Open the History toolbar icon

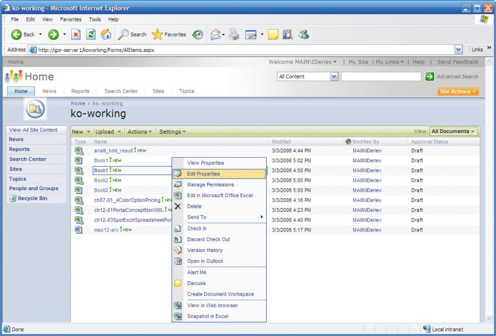point(198,34)
